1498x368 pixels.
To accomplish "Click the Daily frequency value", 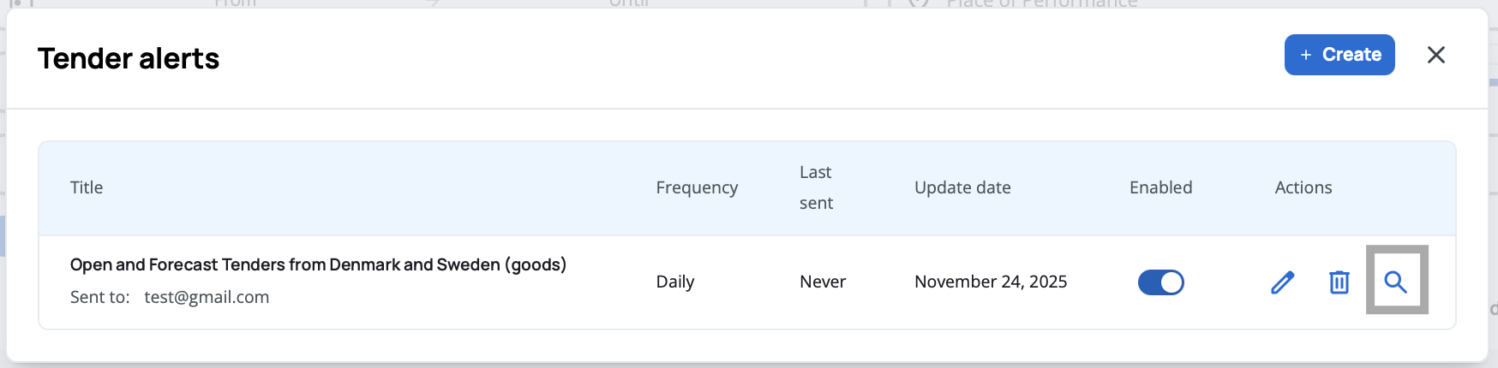I will pyautogui.click(x=675, y=282).
